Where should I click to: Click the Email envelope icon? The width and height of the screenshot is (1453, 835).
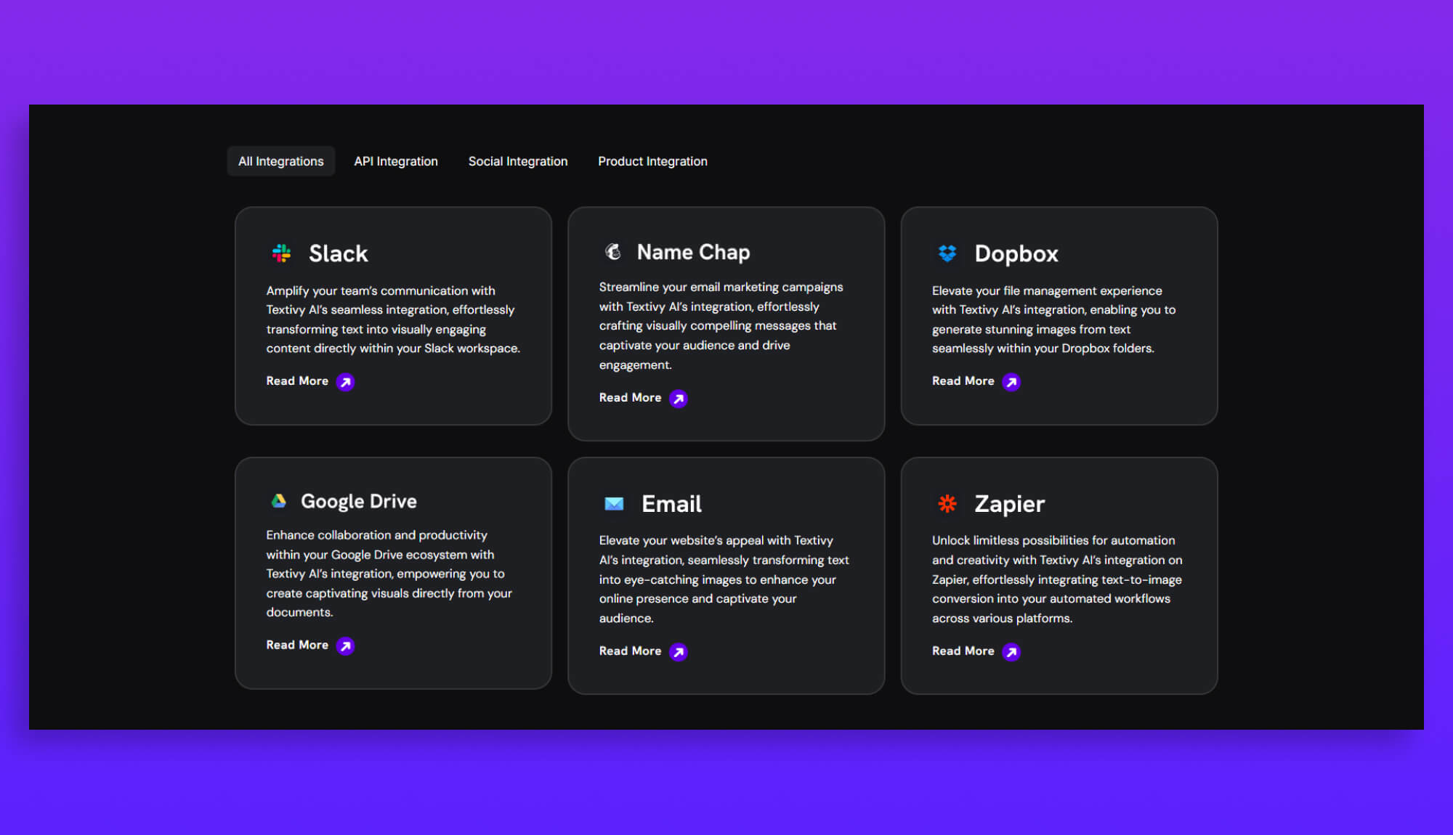(x=613, y=503)
